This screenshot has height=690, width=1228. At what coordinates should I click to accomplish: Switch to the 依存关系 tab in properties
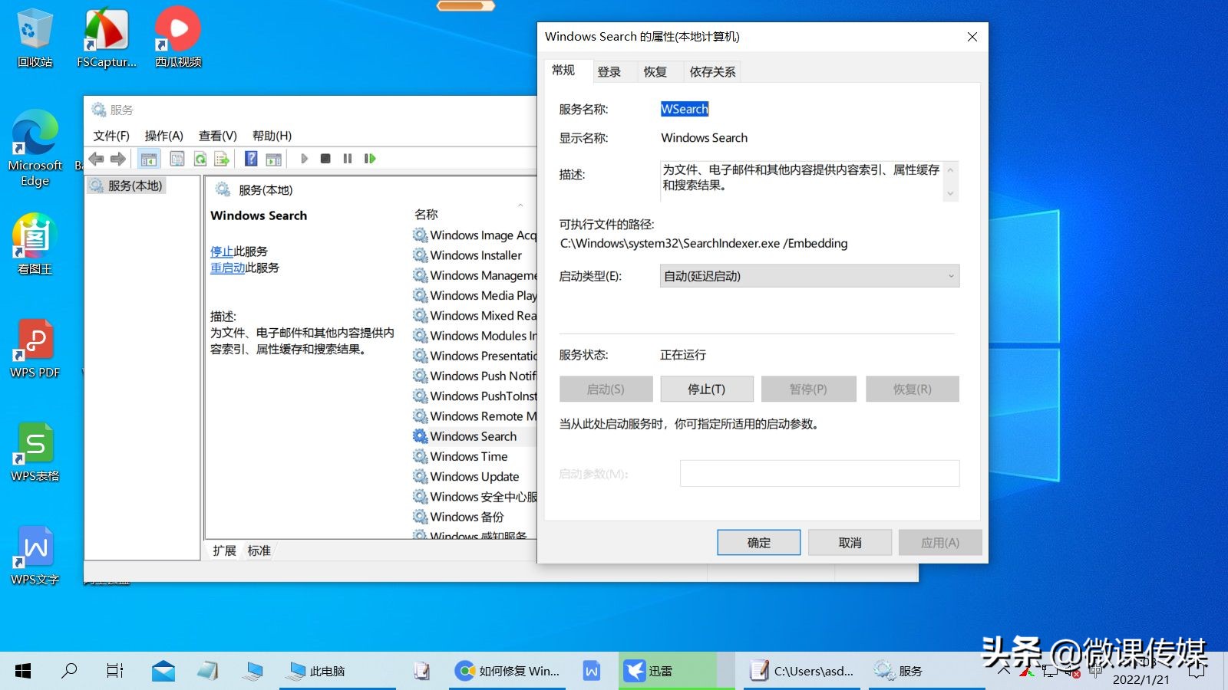712,72
